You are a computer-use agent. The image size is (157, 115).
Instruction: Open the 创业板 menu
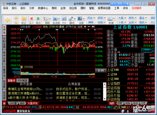[73, 8]
